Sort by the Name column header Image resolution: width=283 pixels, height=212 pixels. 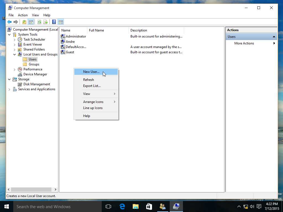74,30
